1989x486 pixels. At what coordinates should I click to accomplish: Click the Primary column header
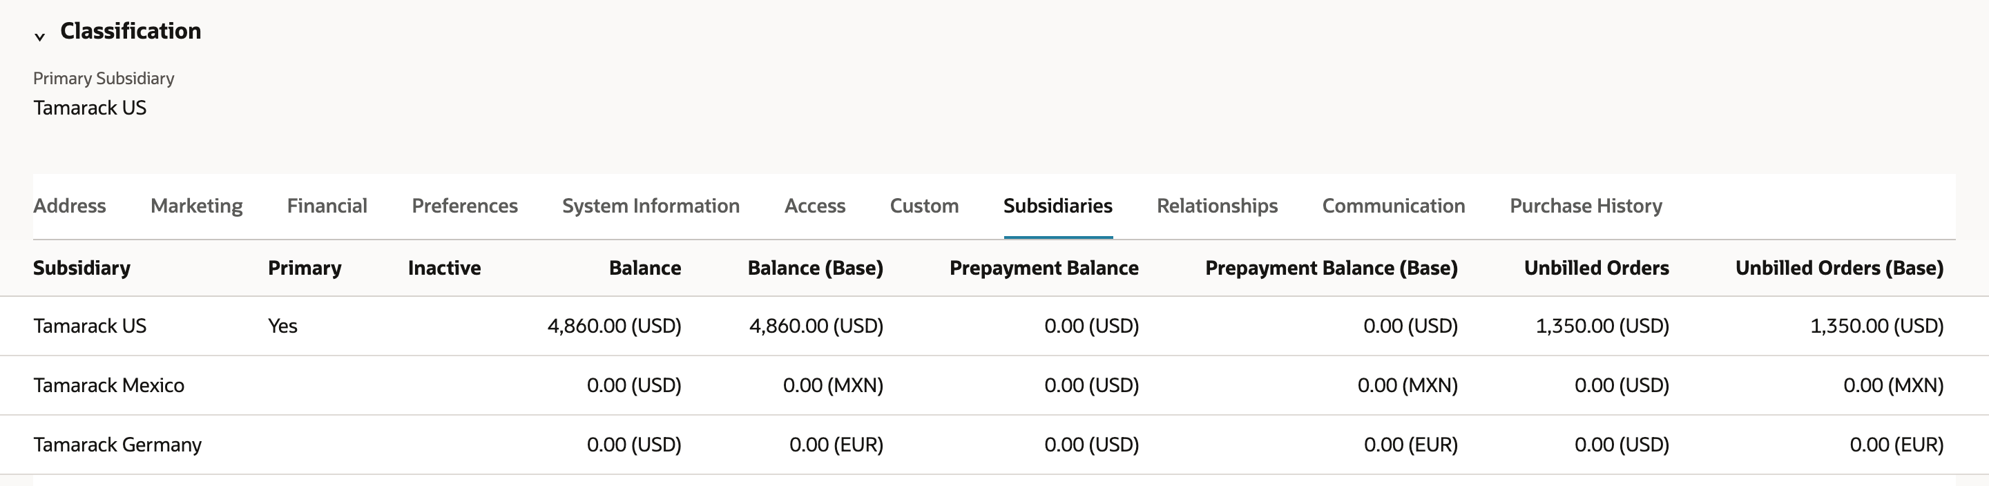[x=305, y=268]
